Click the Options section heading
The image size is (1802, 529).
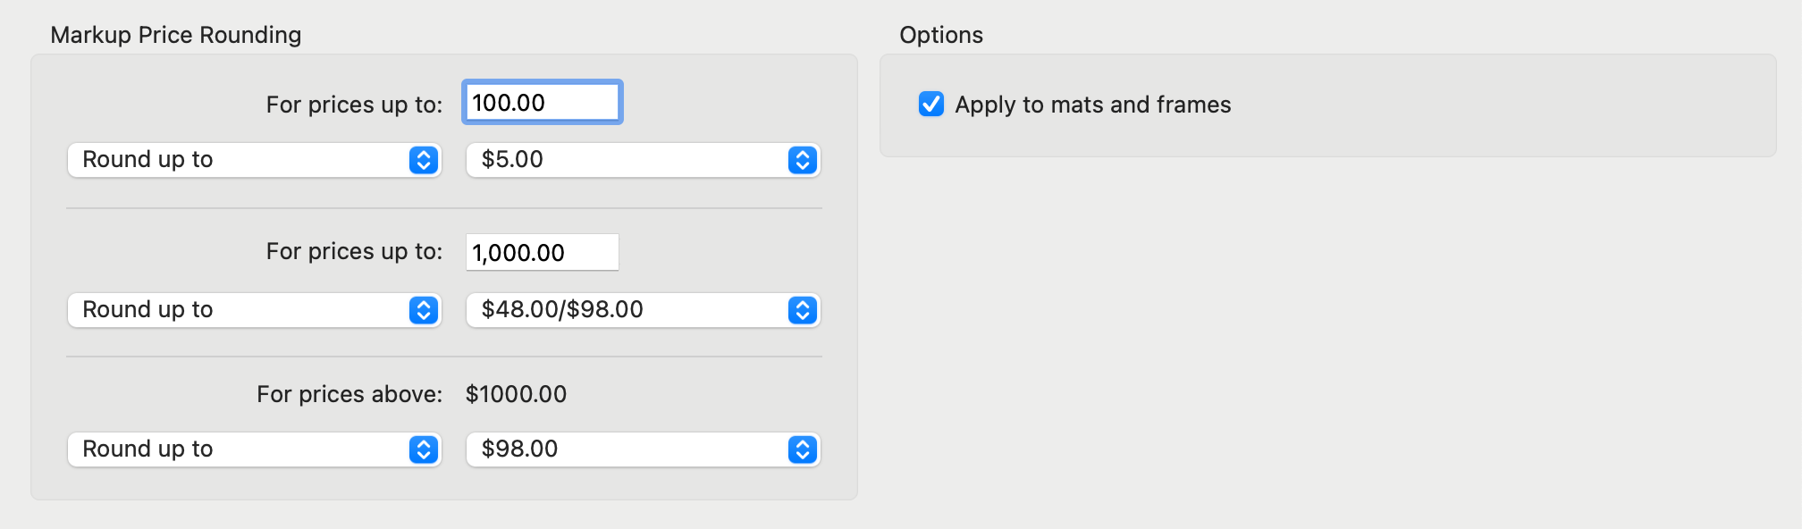[941, 35]
